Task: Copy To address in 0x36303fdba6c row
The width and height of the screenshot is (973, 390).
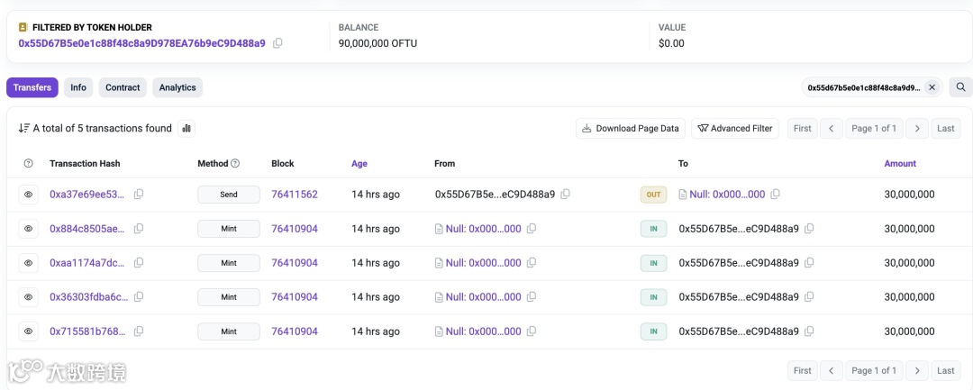Action: point(809,297)
